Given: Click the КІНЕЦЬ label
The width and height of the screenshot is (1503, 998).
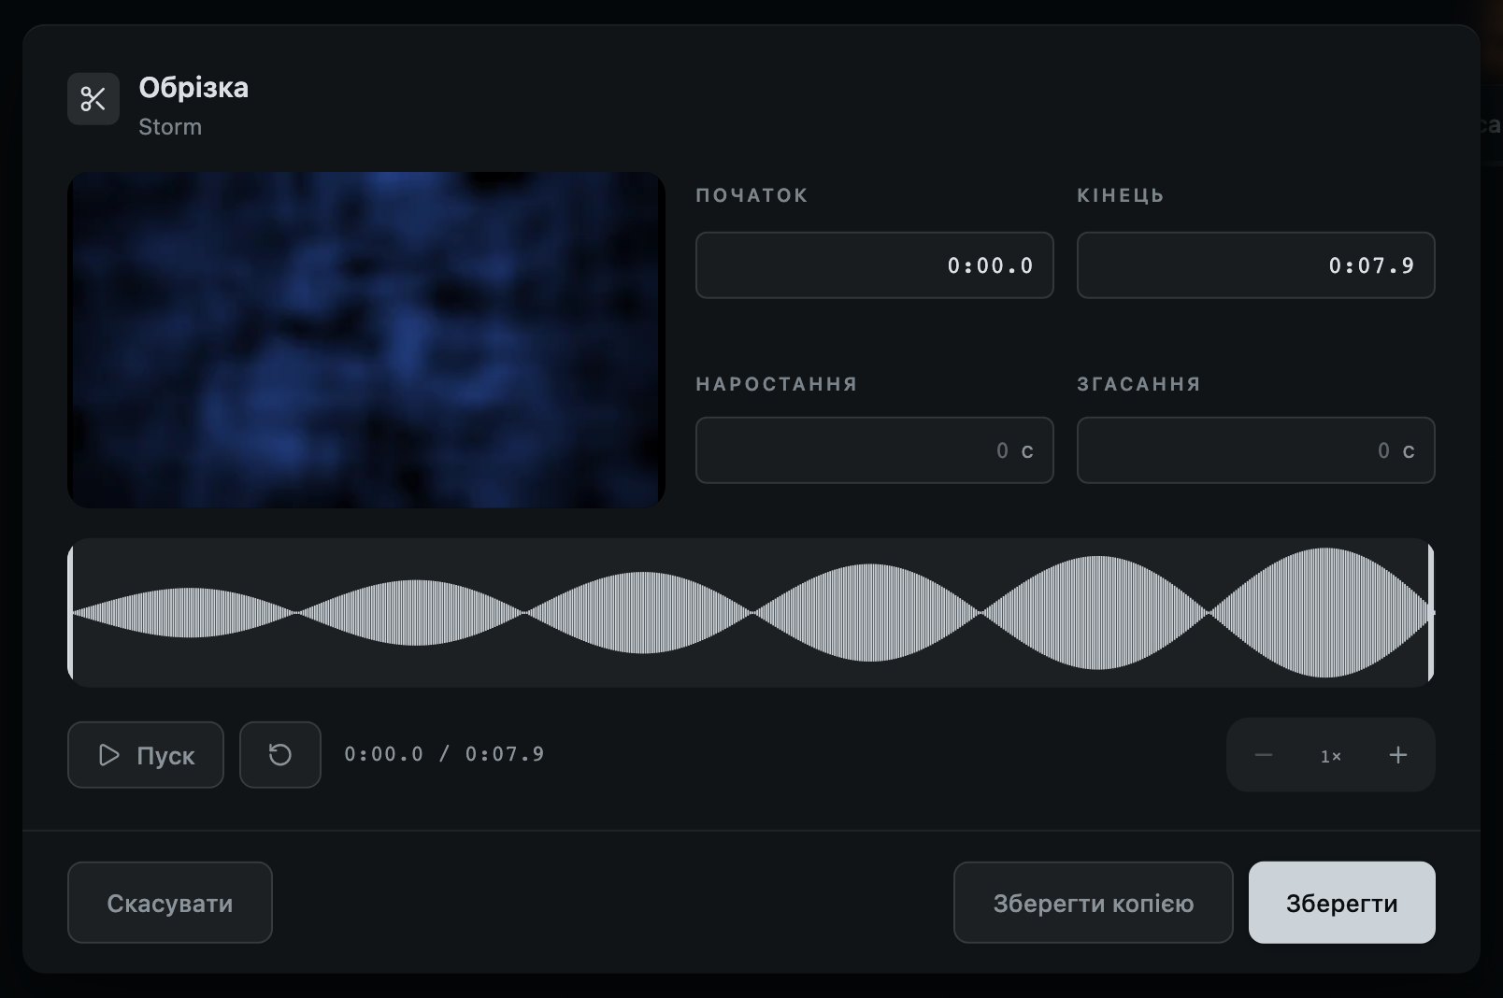Looking at the screenshot, I should coord(1121,195).
